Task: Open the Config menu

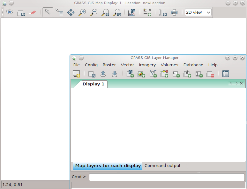Action: (x=91, y=65)
